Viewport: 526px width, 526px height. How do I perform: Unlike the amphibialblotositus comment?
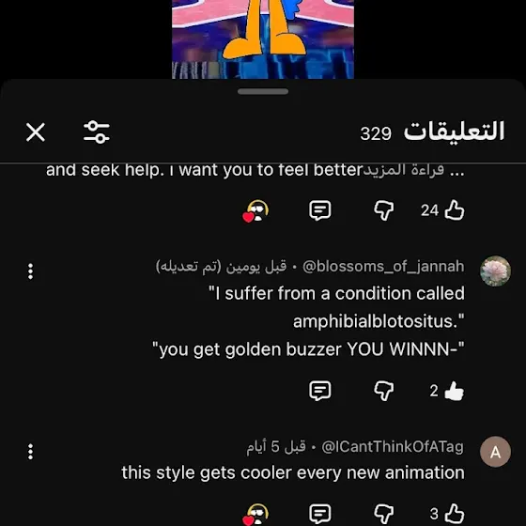click(x=455, y=391)
